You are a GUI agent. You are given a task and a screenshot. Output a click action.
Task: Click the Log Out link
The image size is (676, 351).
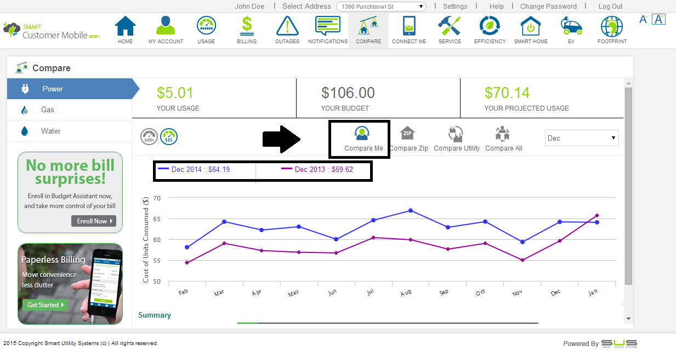pos(610,7)
